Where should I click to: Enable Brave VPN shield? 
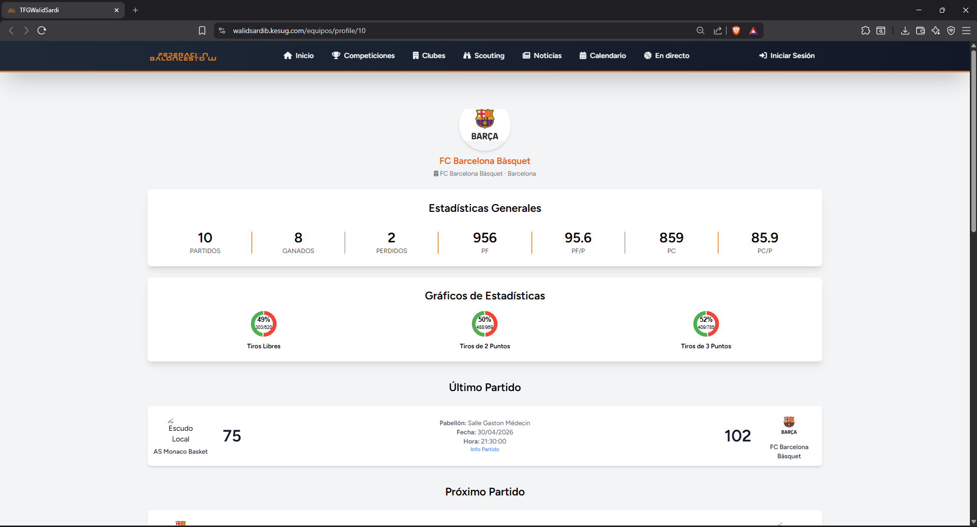tap(951, 31)
